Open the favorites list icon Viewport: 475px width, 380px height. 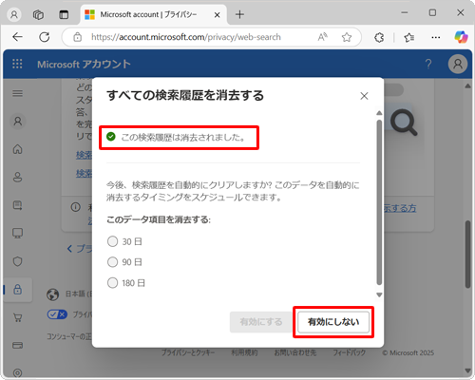[x=408, y=37]
